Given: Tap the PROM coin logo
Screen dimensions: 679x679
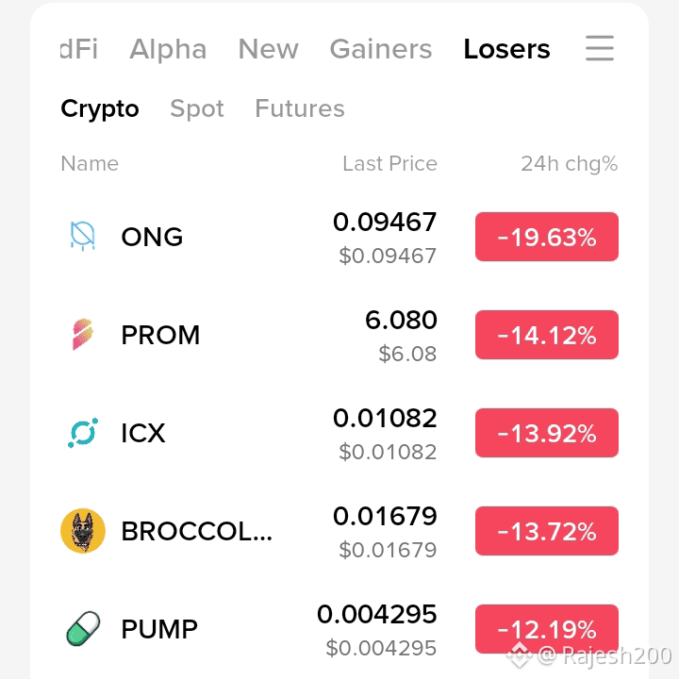Looking at the screenshot, I should [83, 334].
